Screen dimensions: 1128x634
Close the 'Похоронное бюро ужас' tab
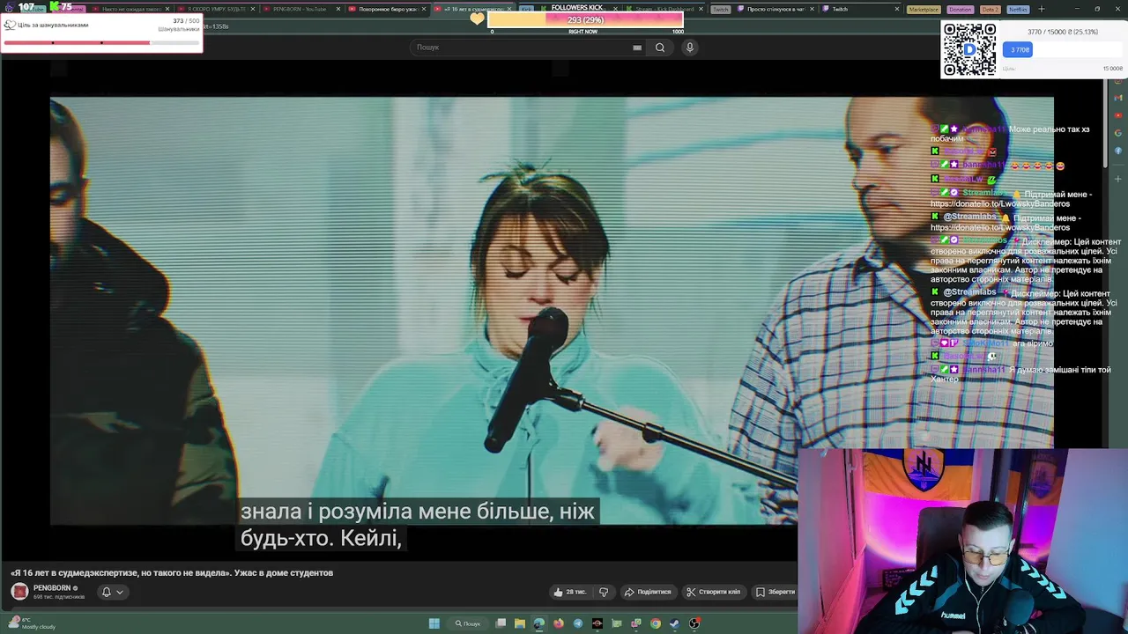(424, 9)
